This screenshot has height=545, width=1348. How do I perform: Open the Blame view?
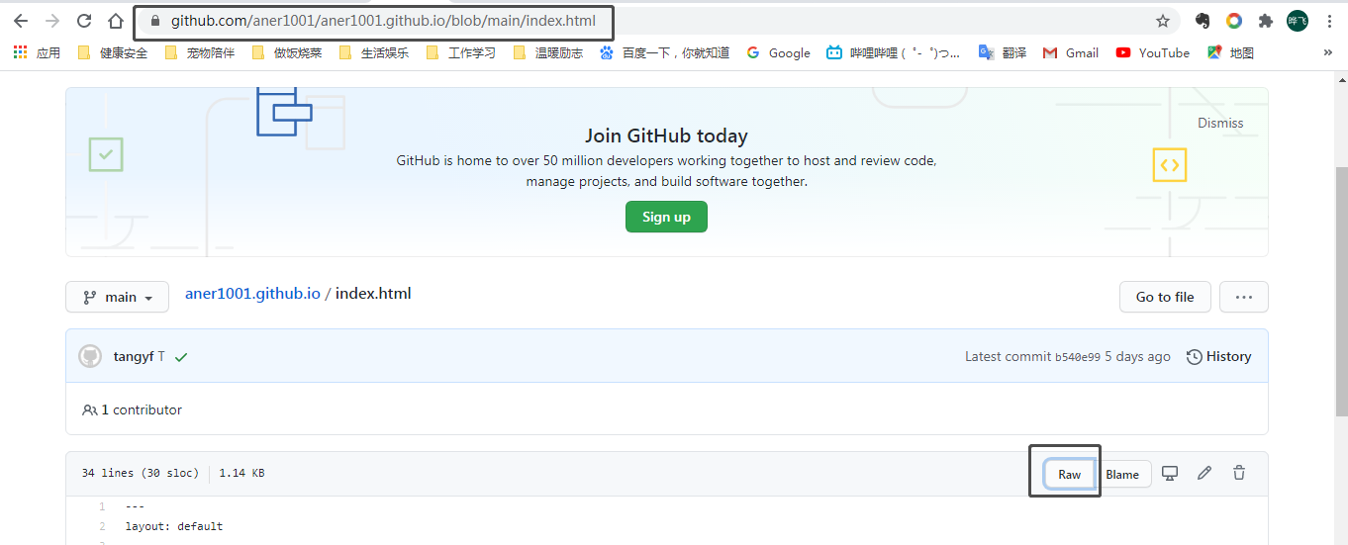point(1122,475)
